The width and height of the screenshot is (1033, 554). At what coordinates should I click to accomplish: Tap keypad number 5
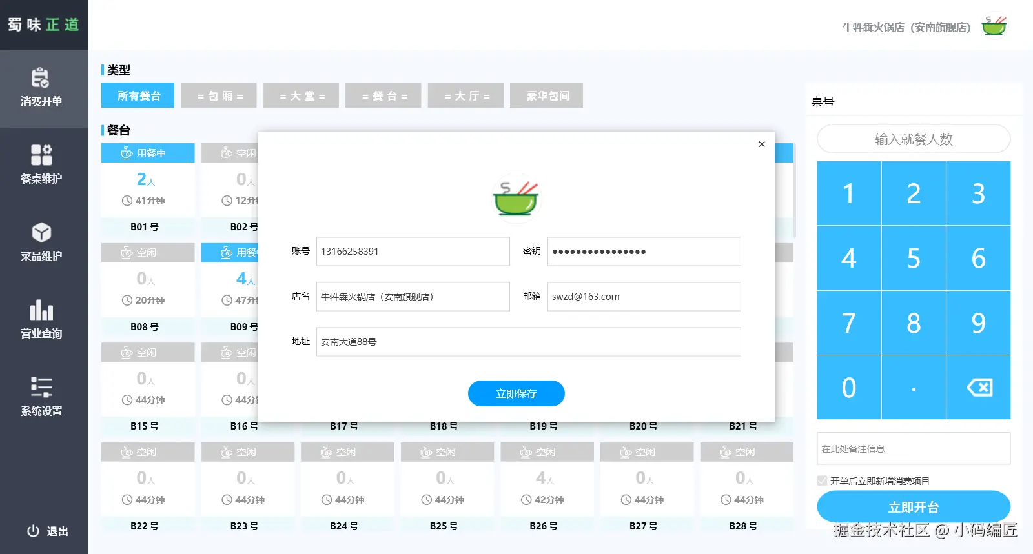[x=914, y=258]
